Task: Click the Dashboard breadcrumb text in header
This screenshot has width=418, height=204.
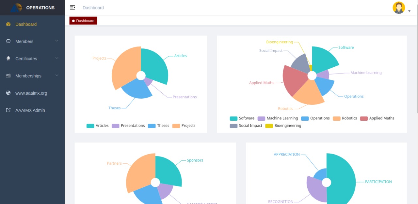Action: tap(93, 7)
